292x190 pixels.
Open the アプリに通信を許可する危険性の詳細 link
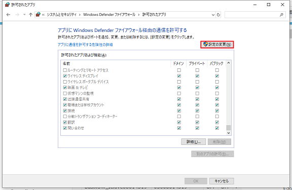(85, 45)
